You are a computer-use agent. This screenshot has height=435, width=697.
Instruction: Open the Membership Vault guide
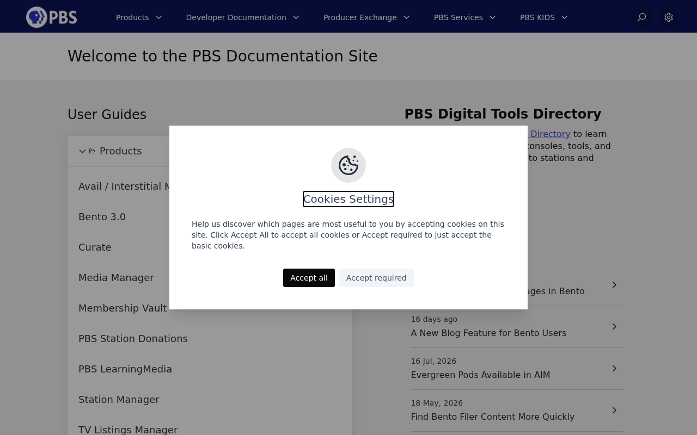(x=123, y=308)
